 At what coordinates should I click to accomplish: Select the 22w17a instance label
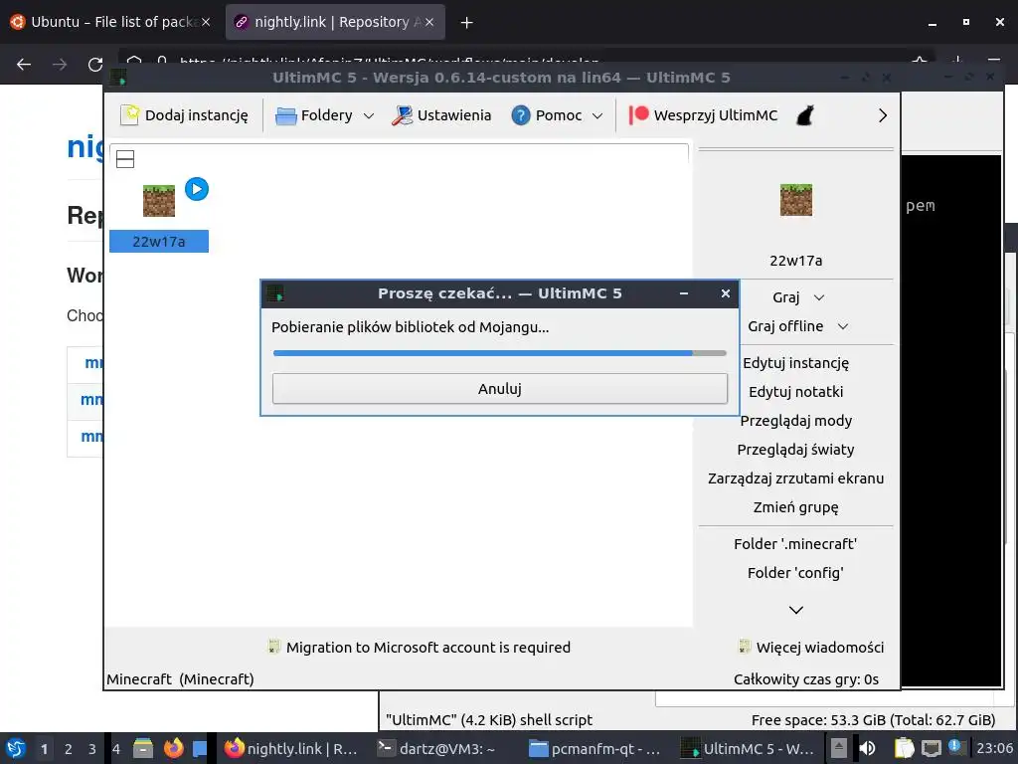point(159,242)
